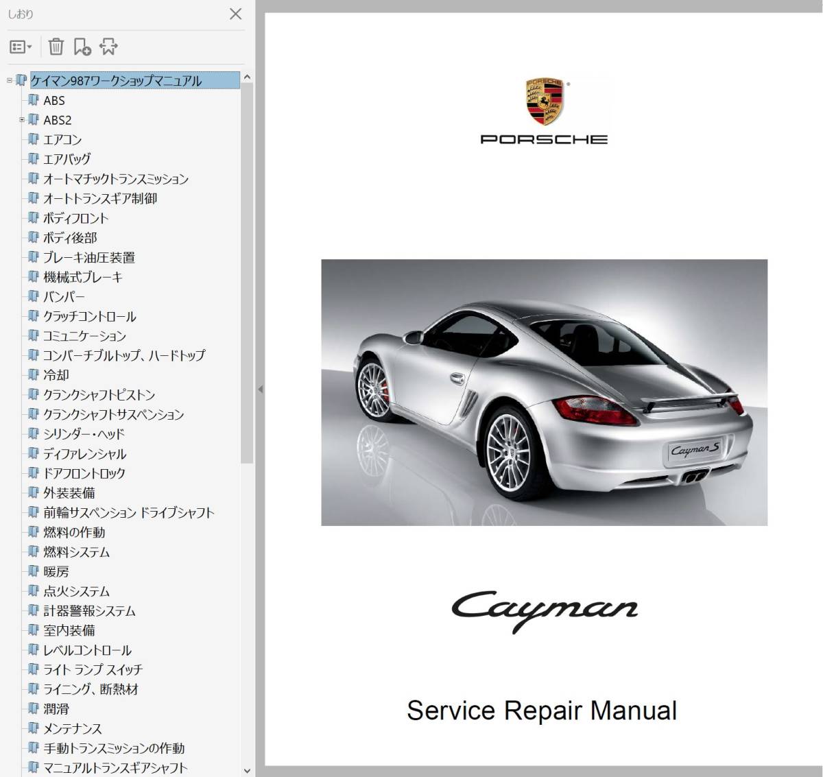Click the bookmark icon beside ABS

click(34, 100)
